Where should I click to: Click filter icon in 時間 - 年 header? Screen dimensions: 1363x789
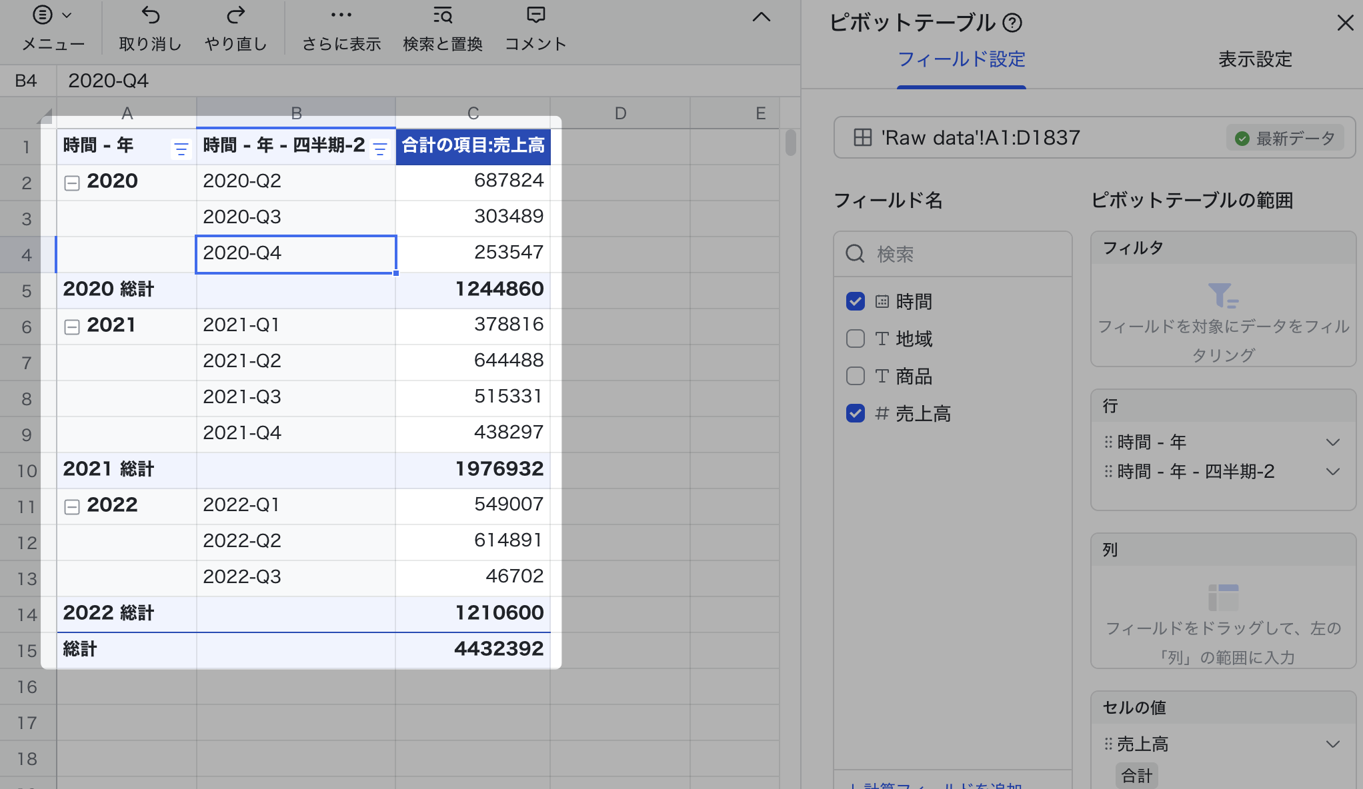click(181, 149)
